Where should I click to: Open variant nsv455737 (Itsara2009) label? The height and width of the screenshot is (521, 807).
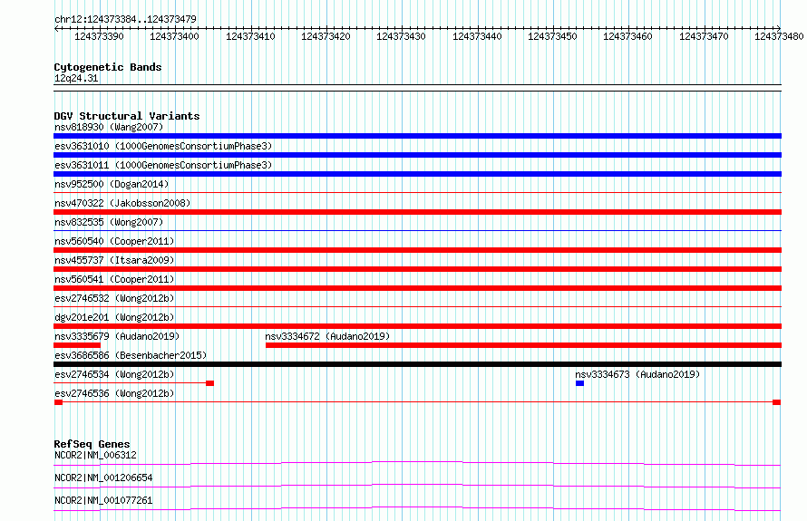[x=114, y=260]
